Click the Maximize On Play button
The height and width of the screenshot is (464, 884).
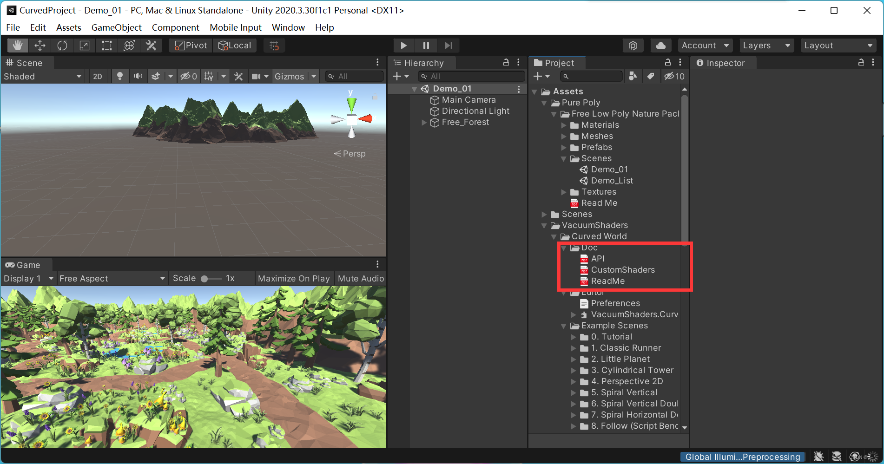pyautogui.click(x=294, y=278)
